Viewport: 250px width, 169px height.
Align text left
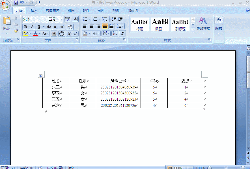[85, 26]
